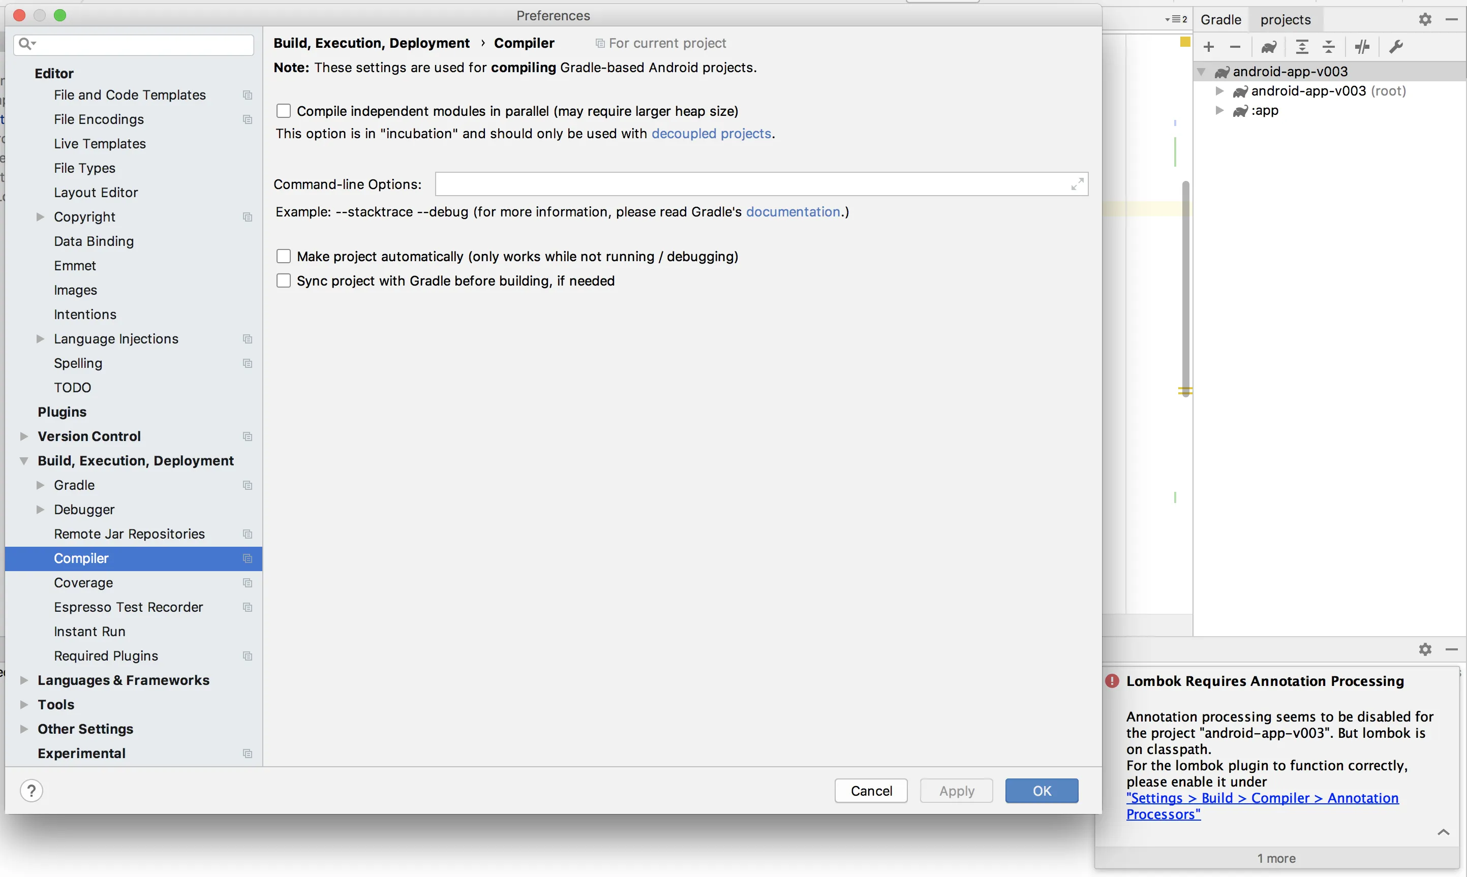Click the Expand All icon in Gradle panel

[1301, 47]
